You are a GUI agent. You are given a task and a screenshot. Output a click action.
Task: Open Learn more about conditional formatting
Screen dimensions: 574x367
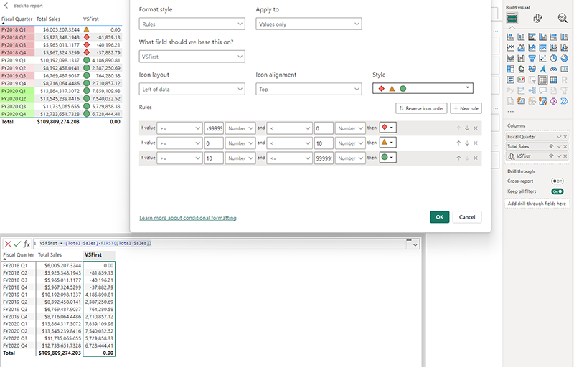[188, 218]
